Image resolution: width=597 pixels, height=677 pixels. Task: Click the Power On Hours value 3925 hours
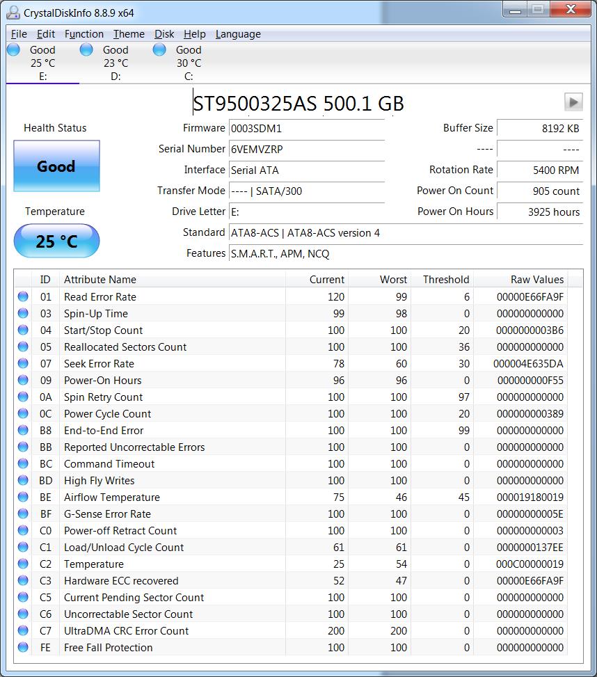coord(539,212)
